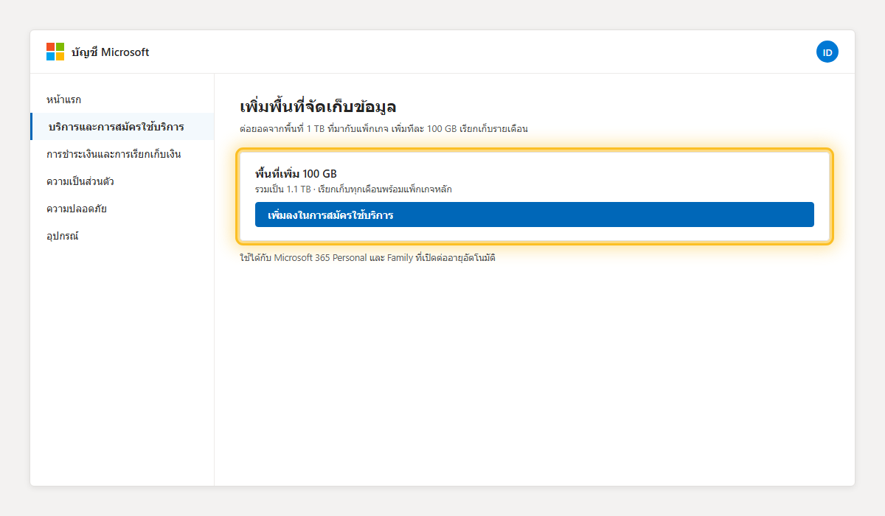Image resolution: width=885 pixels, height=516 pixels.
Task: Select บริการและการสมัครใช้บริการ sidebar item
Action: point(122,127)
